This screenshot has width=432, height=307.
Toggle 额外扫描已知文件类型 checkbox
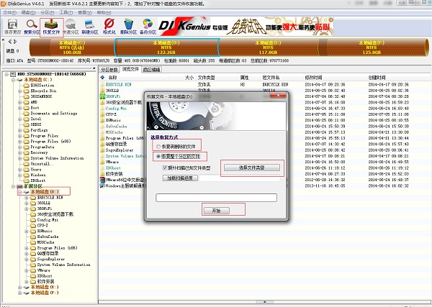[165, 168]
